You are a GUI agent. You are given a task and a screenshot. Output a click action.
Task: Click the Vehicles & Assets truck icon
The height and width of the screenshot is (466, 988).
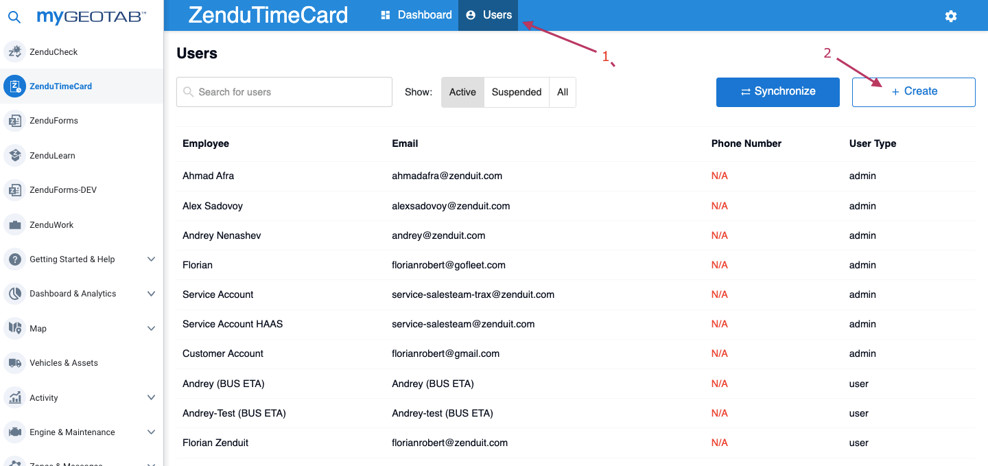pos(14,363)
